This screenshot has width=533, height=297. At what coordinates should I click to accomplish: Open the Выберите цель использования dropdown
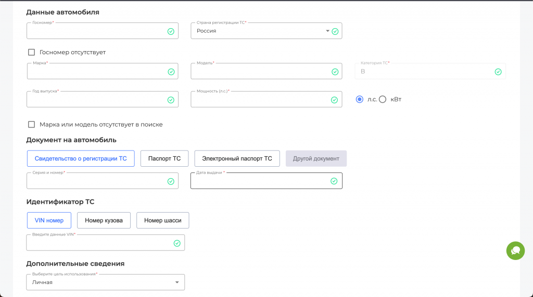(x=177, y=282)
